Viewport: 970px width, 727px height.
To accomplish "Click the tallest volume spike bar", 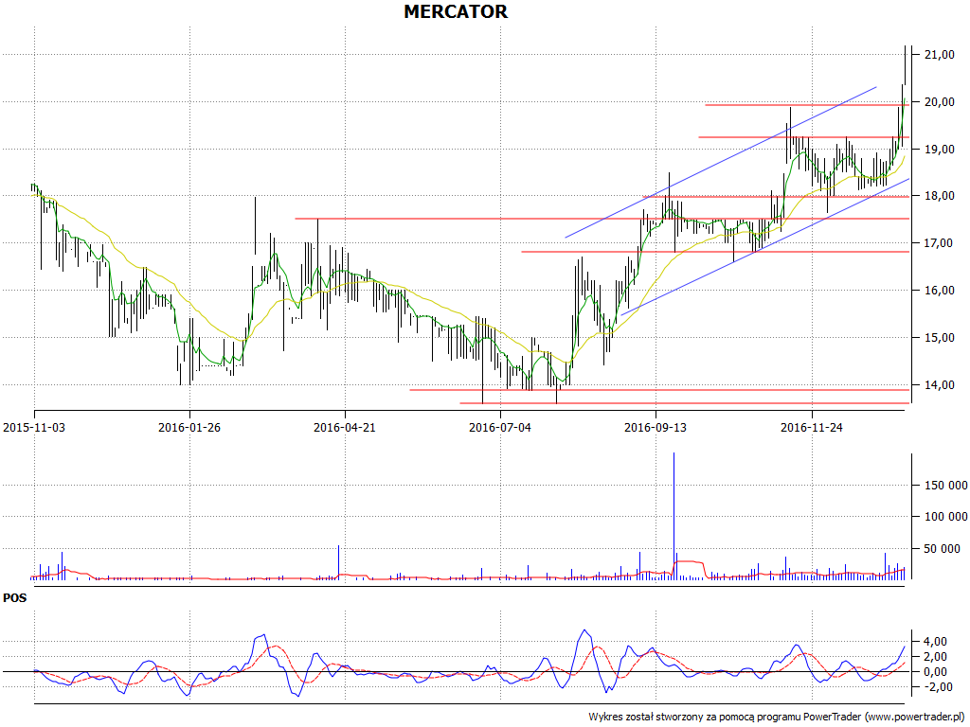I will (x=674, y=516).
